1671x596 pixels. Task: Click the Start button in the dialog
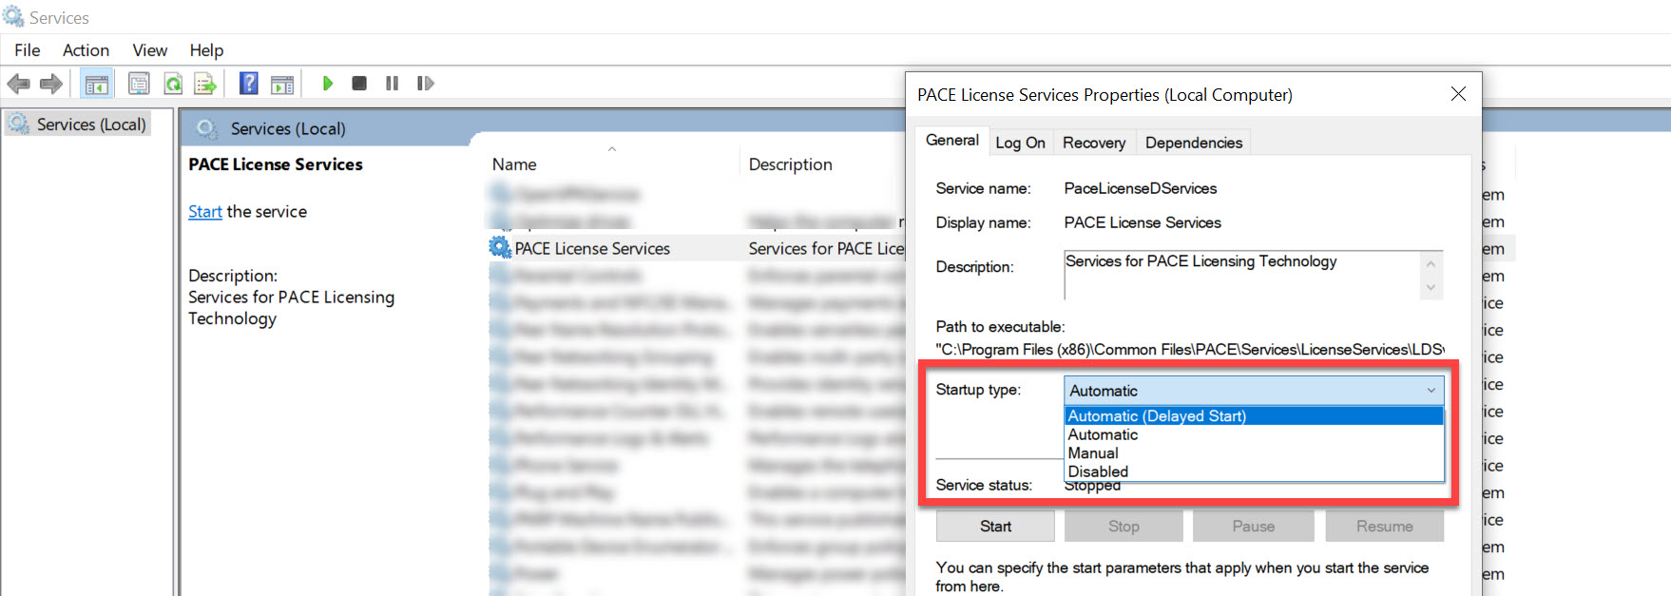click(995, 527)
